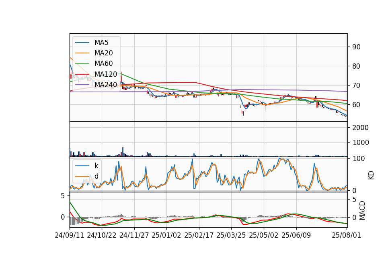Click the 25/08/01 date label
This screenshot has width=386, height=277.
[346, 236]
